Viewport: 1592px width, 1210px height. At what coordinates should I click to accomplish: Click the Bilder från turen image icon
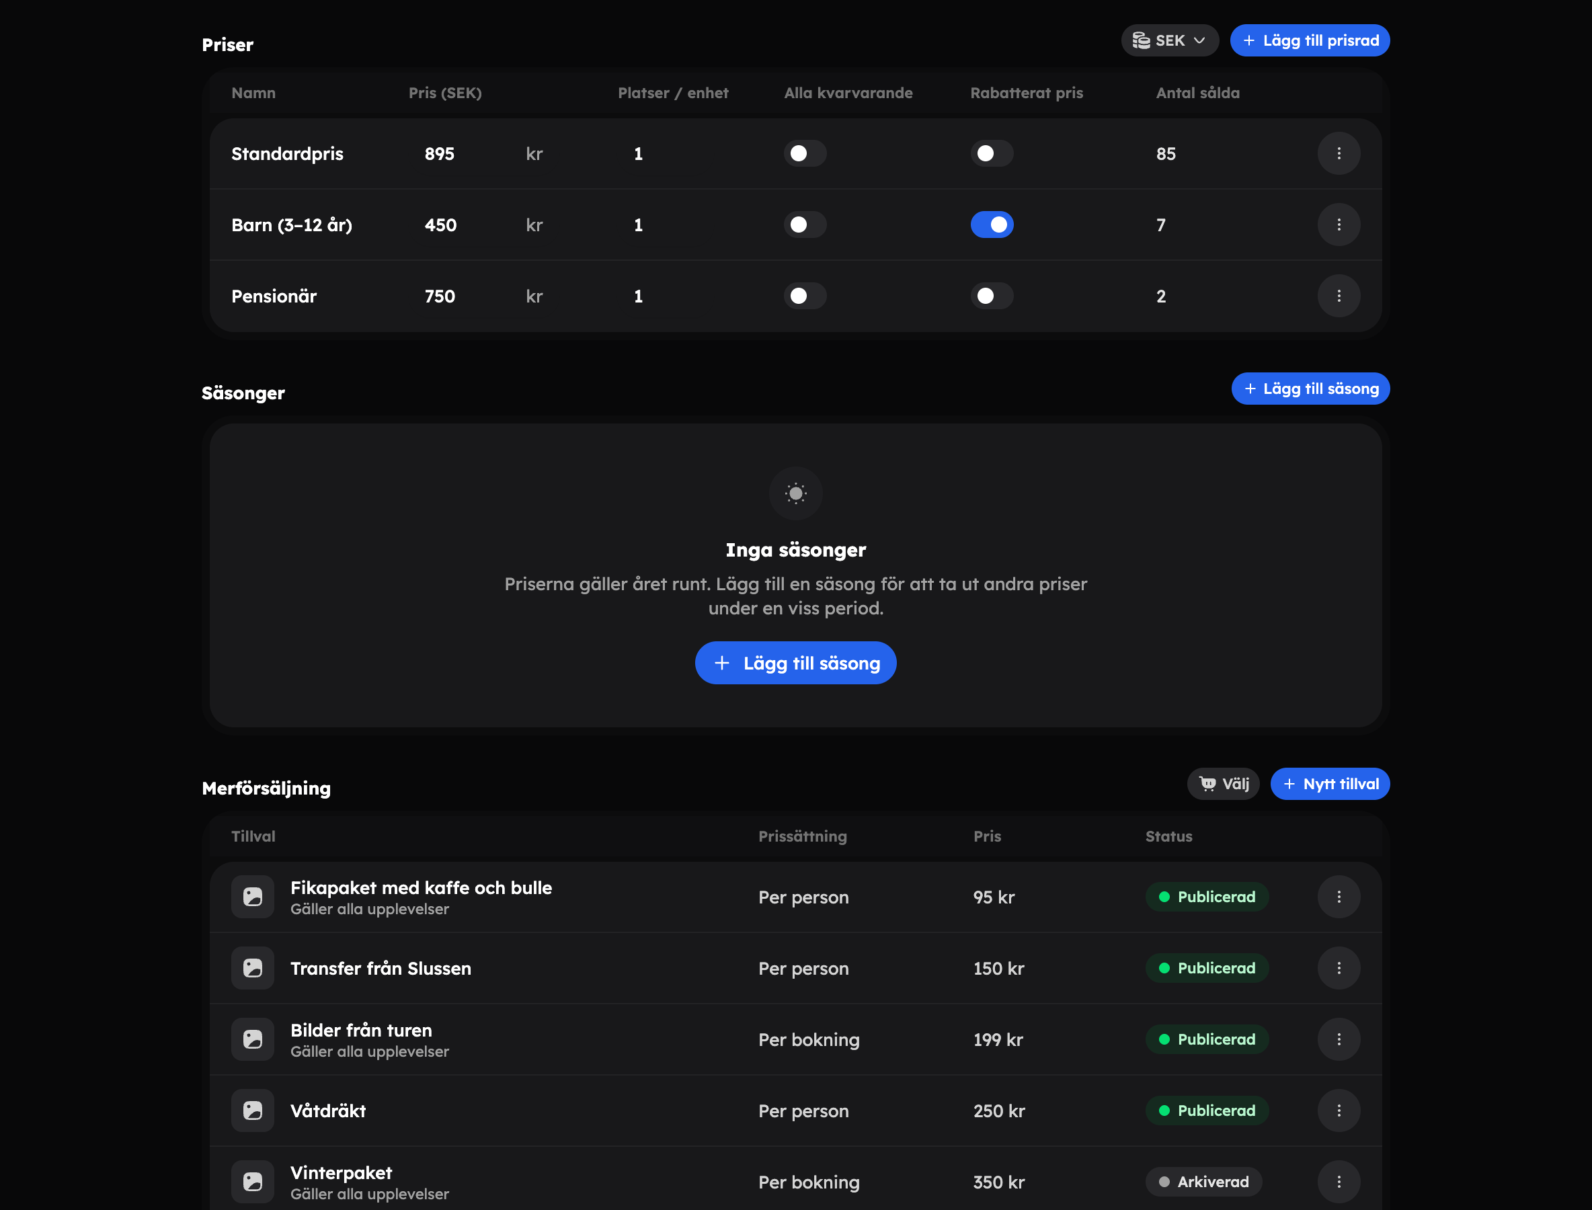coord(253,1039)
